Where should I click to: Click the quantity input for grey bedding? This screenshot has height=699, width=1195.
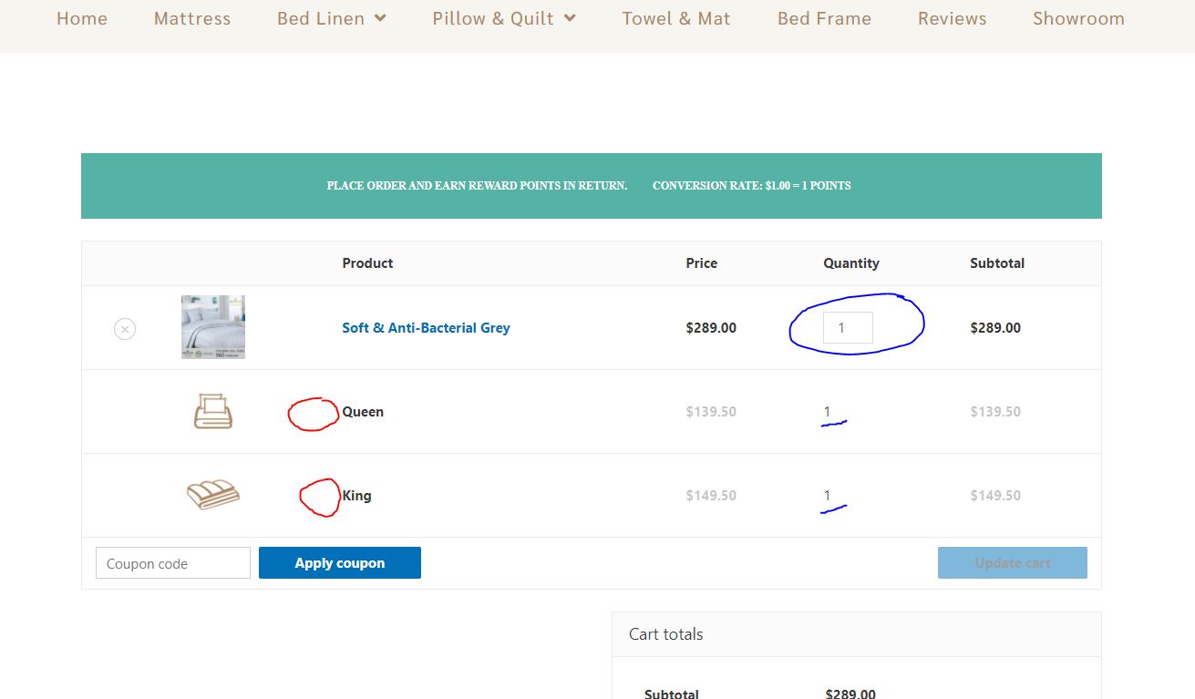tap(848, 328)
